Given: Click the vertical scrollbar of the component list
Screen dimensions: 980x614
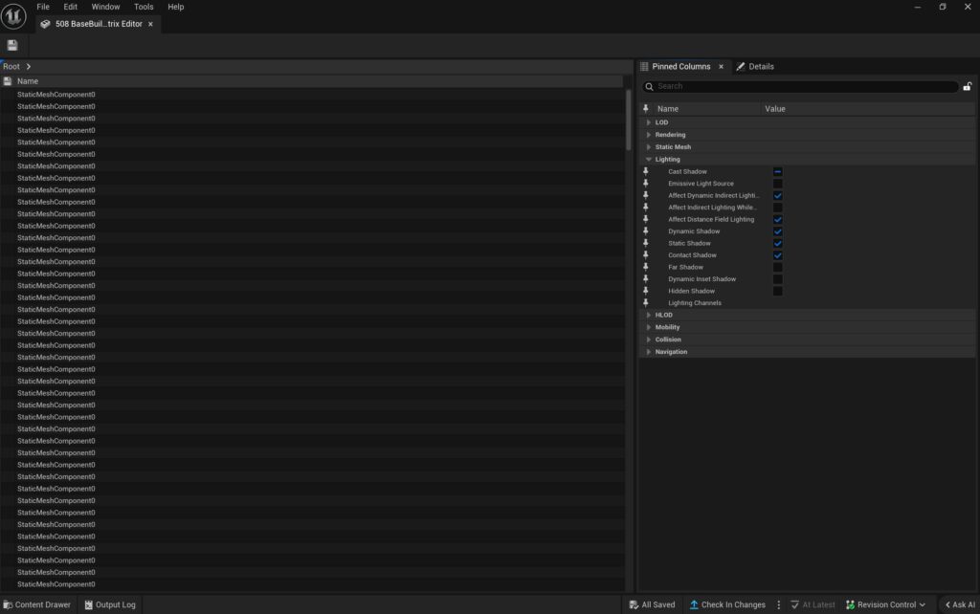Looking at the screenshot, I should pos(628,120).
